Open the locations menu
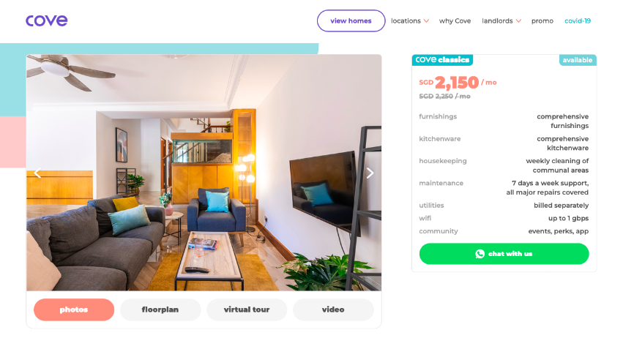Screen dimensions: 634x338 click(406, 21)
